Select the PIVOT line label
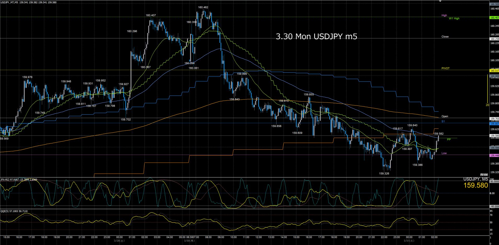Viewport: 499px width, 245px height. [445, 68]
